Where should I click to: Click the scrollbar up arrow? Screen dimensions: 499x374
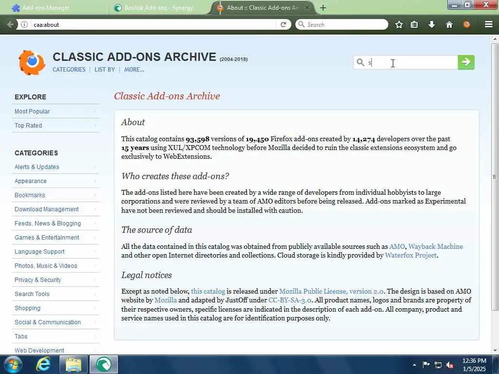pyautogui.click(x=495, y=39)
